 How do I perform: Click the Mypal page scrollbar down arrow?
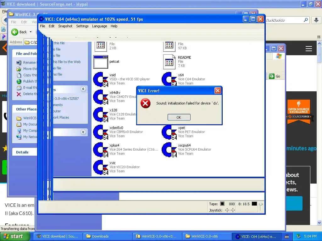(319, 222)
